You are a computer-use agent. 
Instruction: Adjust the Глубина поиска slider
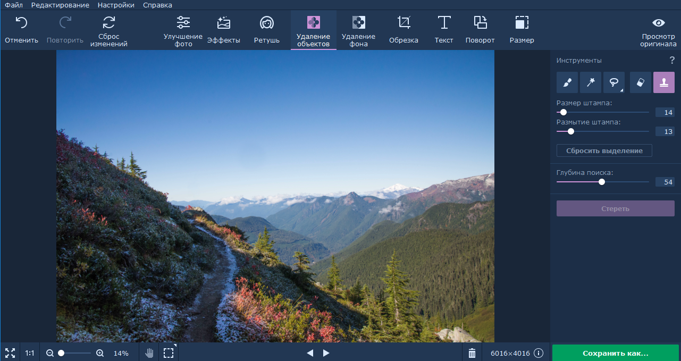602,182
